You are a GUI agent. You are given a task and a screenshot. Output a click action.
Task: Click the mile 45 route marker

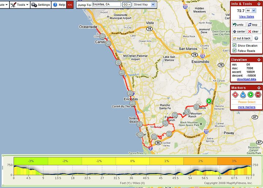coord(133,103)
